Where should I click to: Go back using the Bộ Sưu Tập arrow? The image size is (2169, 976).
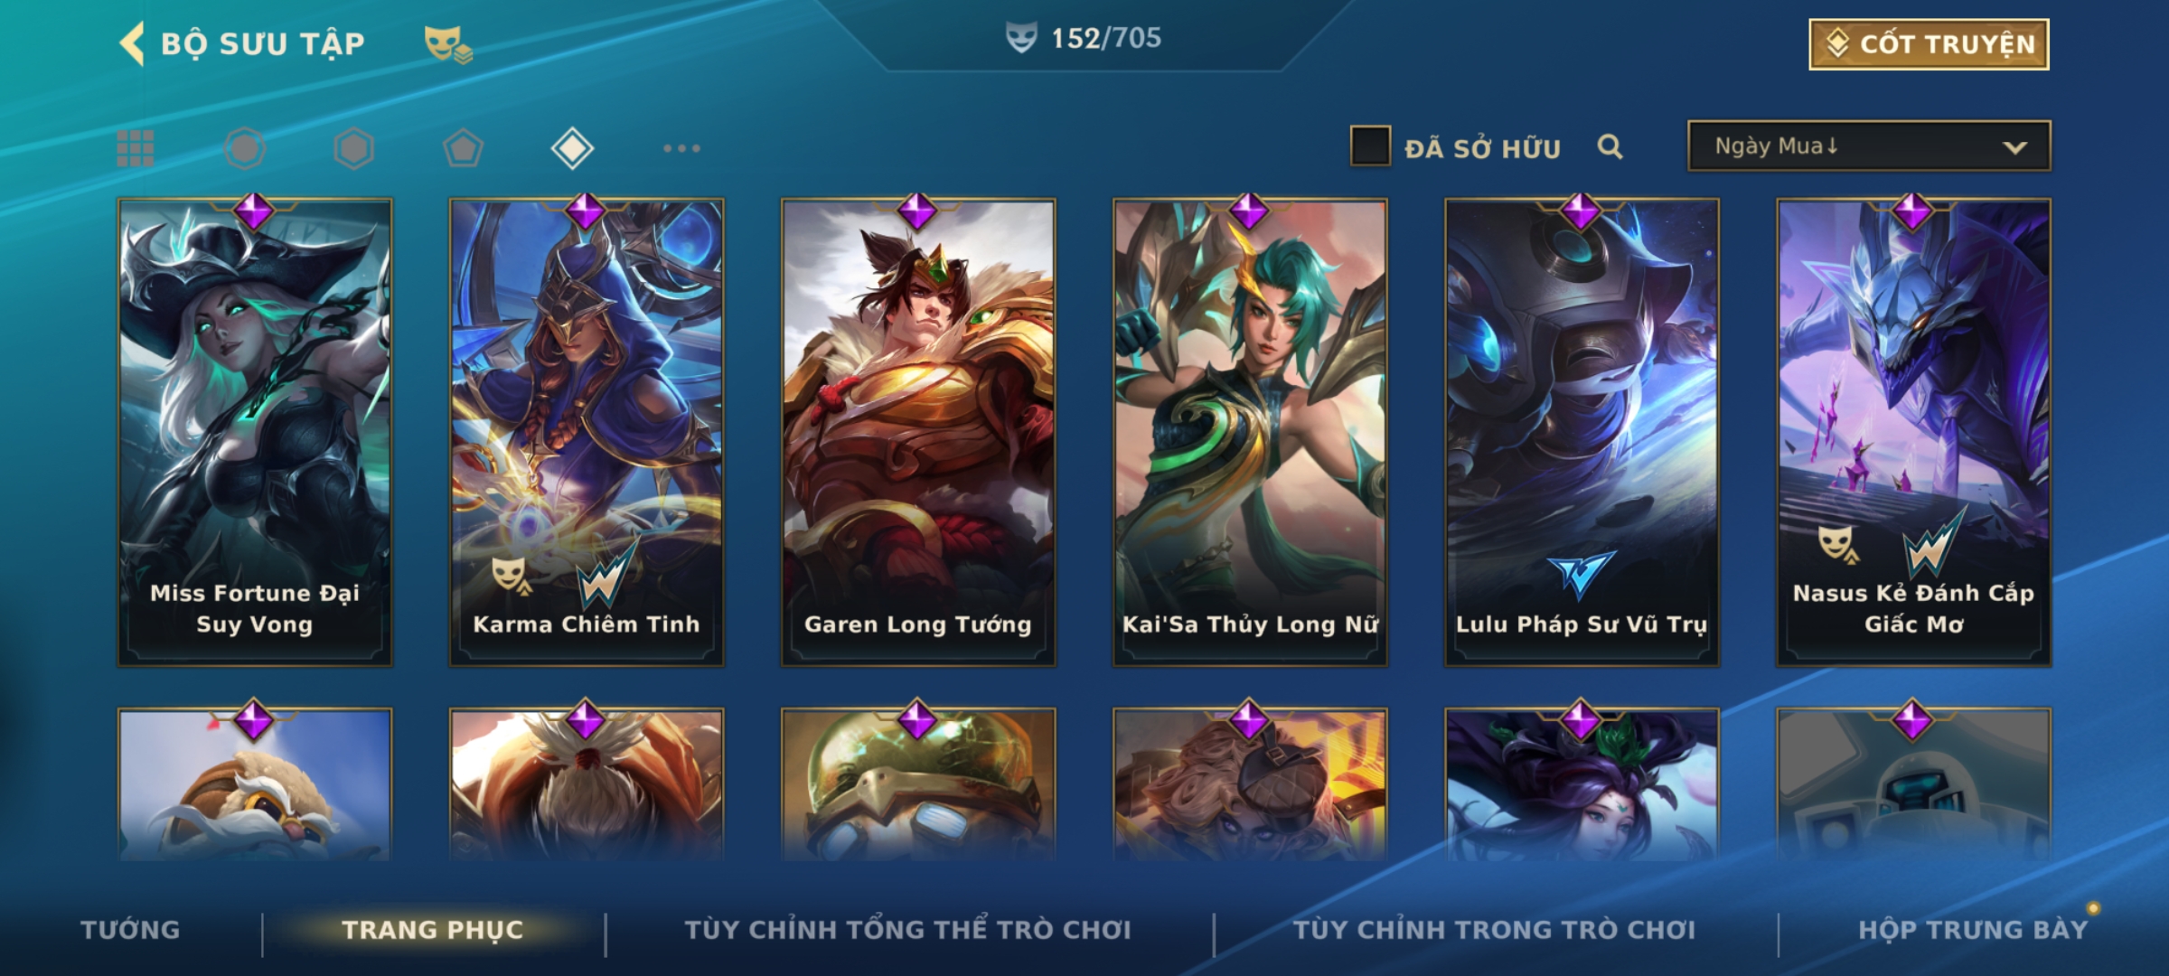coord(133,44)
